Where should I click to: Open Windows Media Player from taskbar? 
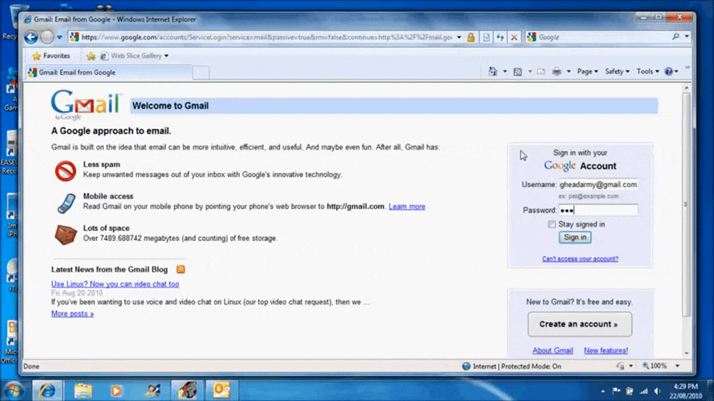click(x=116, y=391)
